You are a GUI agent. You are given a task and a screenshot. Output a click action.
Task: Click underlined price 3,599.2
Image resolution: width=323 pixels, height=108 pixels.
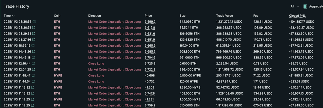click(x=150, y=22)
